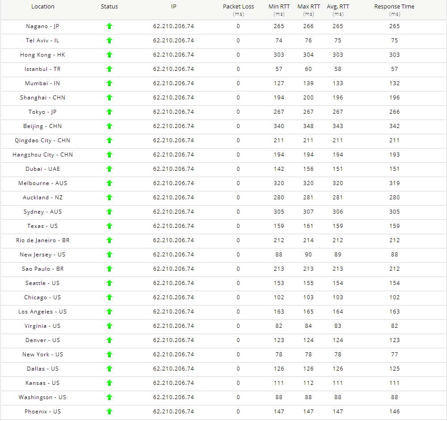Viewport: 447px width, 421px height.
Task: Click the Status column header
Action: 109,7
